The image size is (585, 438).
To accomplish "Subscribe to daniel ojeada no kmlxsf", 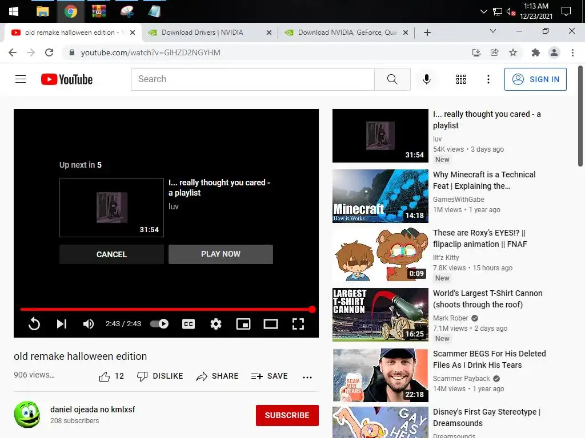I will coord(287,415).
